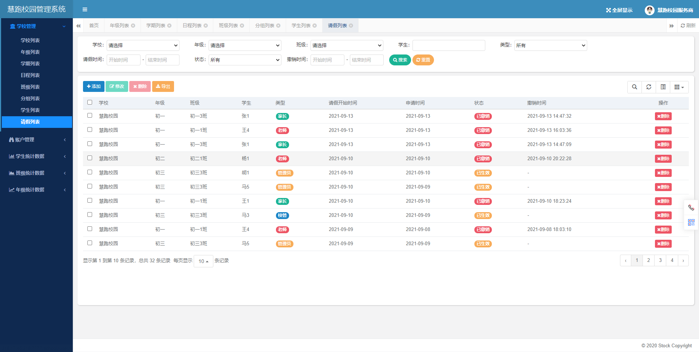Screen dimensions: 699x352
Task: Click the fullscreen display icon
Action: (608, 10)
